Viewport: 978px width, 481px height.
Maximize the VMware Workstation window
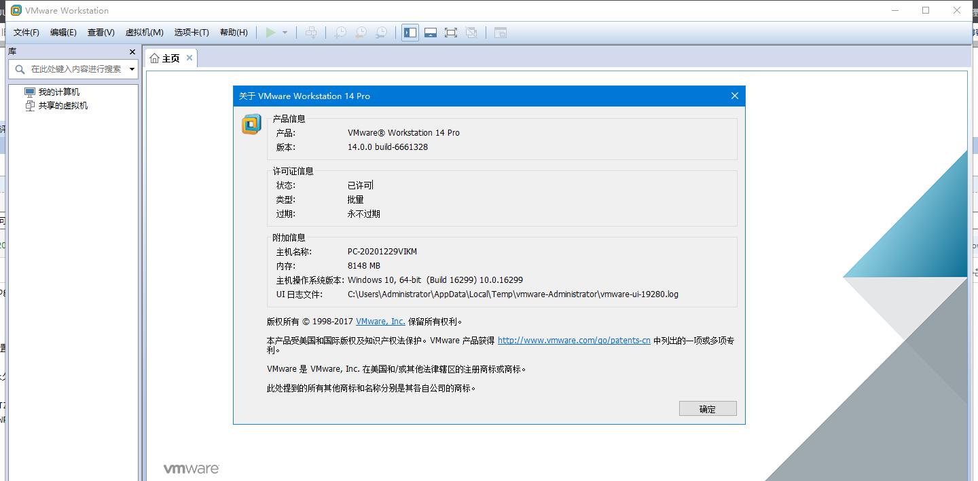pos(926,10)
